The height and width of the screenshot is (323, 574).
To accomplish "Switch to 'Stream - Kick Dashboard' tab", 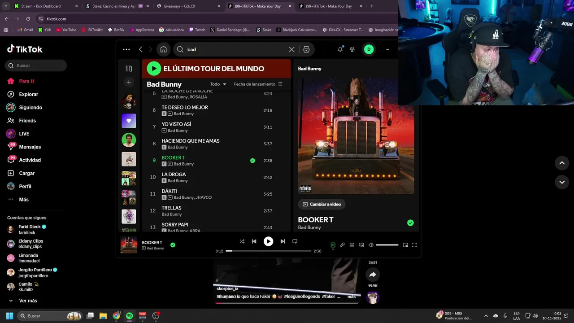I will tap(46, 6).
